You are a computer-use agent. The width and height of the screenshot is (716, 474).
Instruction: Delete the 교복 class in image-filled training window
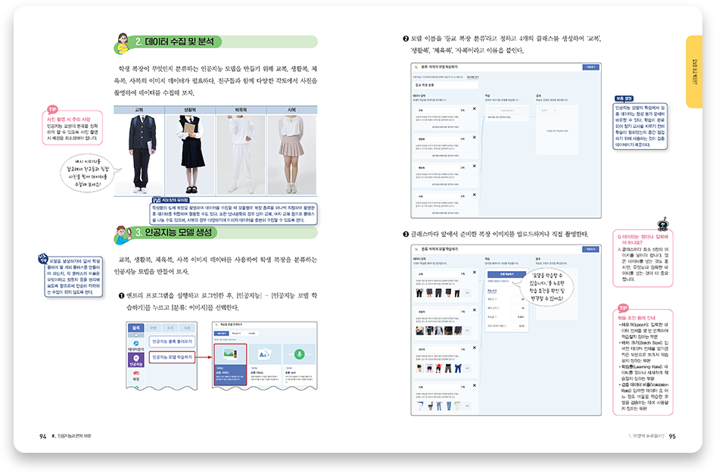point(475,272)
